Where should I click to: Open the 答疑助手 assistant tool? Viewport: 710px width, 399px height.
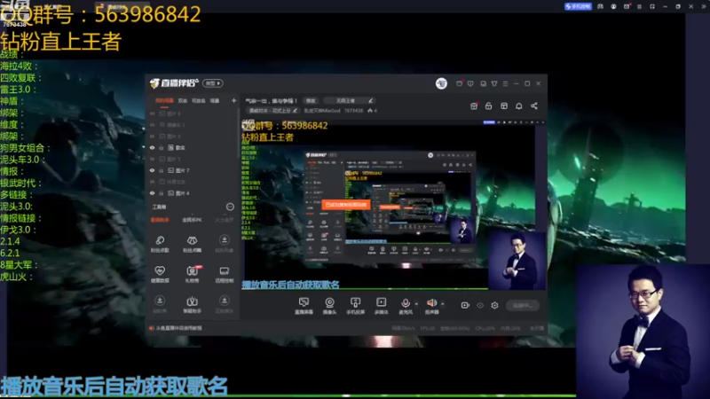coord(192,304)
